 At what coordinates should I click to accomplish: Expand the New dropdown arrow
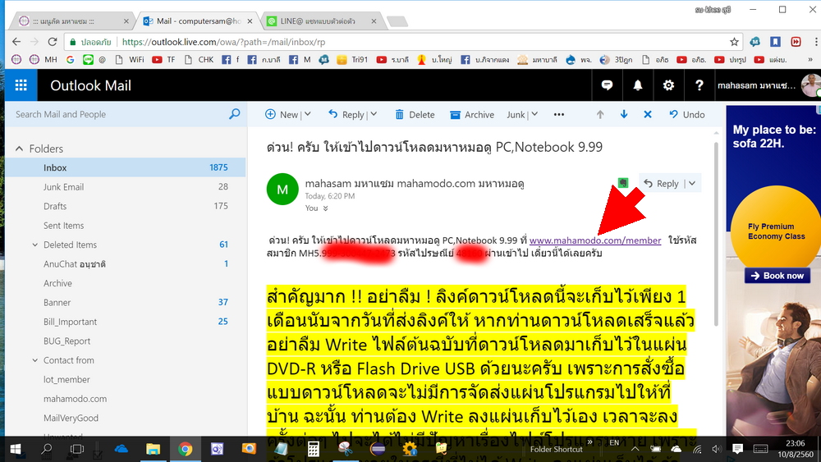308,114
